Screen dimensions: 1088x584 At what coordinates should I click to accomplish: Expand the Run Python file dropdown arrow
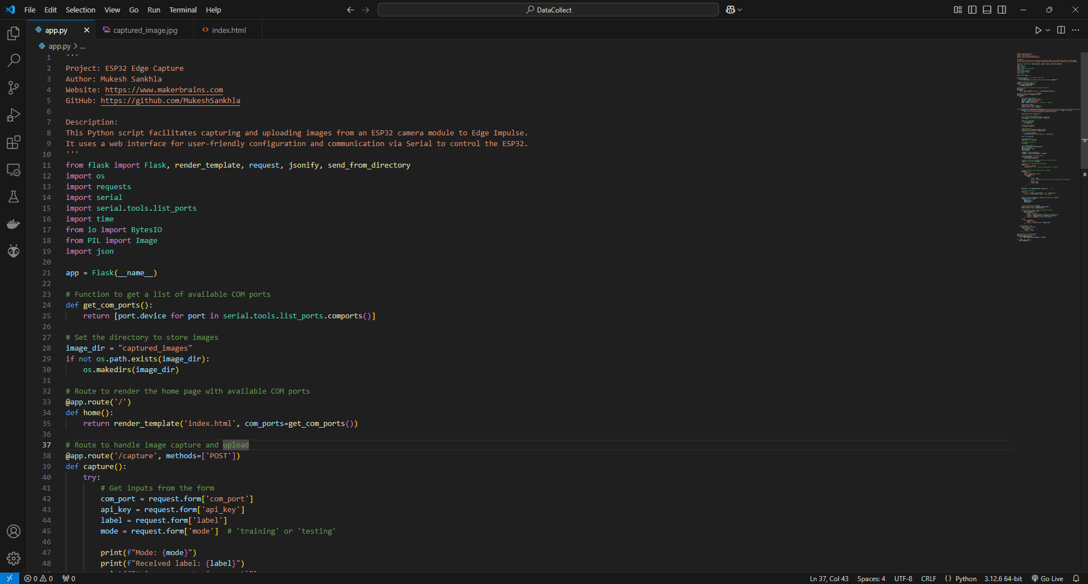pos(1048,30)
